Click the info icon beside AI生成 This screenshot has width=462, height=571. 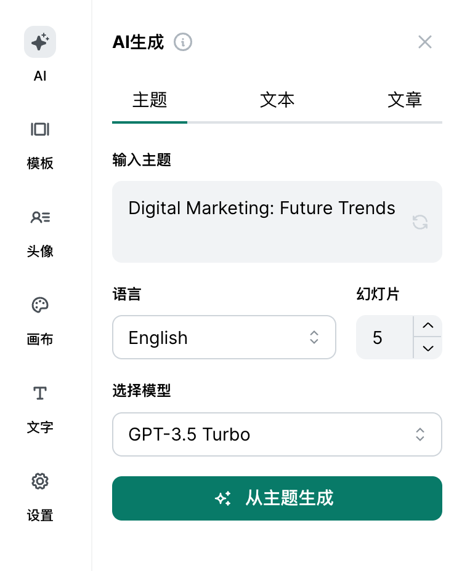(x=183, y=42)
